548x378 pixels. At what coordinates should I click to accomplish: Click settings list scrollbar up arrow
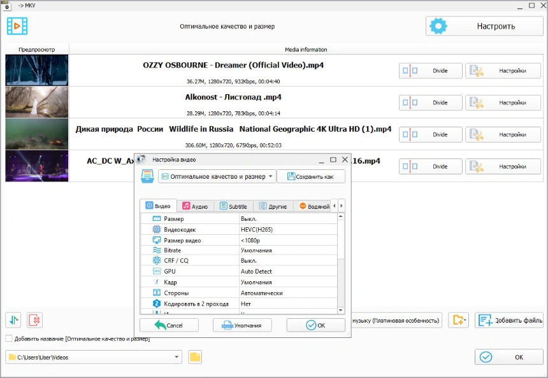(x=341, y=217)
